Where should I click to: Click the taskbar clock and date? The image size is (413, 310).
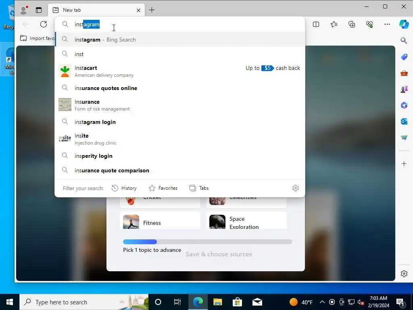pyautogui.click(x=378, y=302)
